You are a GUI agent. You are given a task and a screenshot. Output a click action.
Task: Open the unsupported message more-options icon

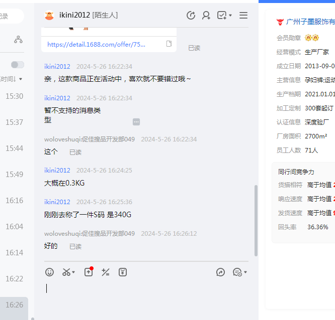point(136,122)
